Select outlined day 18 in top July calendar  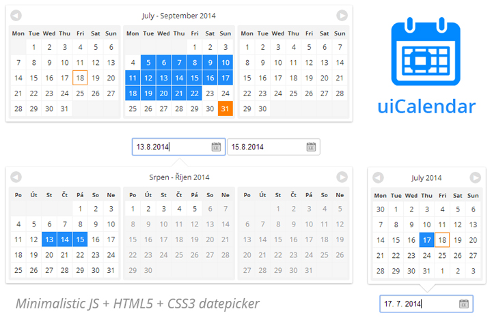80,78
